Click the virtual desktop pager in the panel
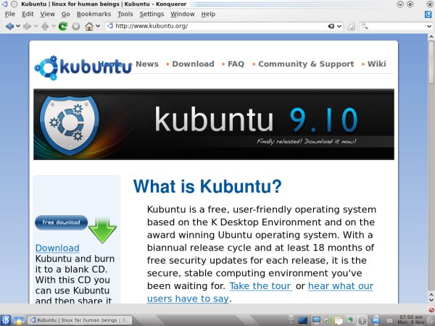The height and width of the screenshot is (326, 435). point(291,320)
